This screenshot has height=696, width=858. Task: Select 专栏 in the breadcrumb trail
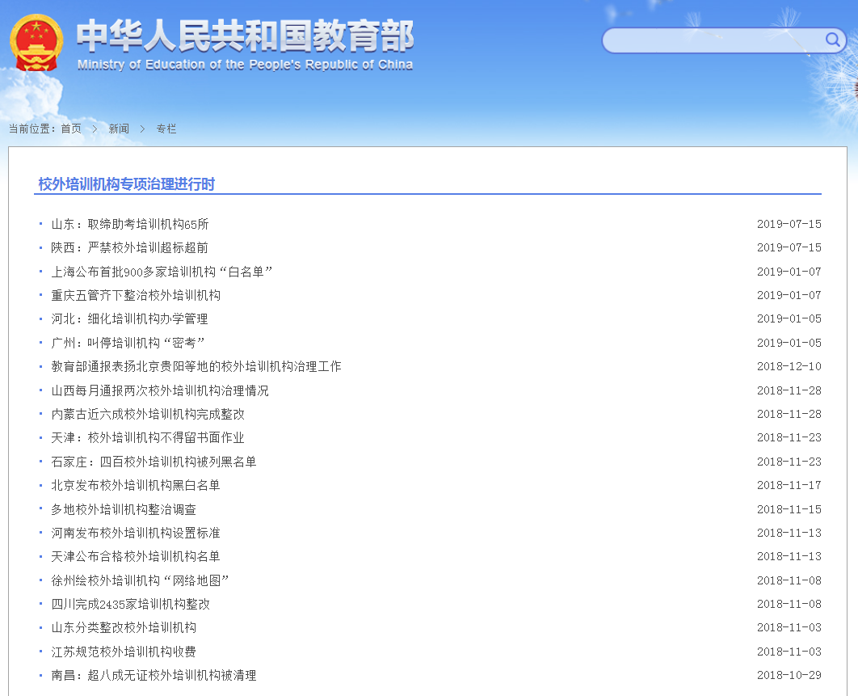(x=166, y=129)
